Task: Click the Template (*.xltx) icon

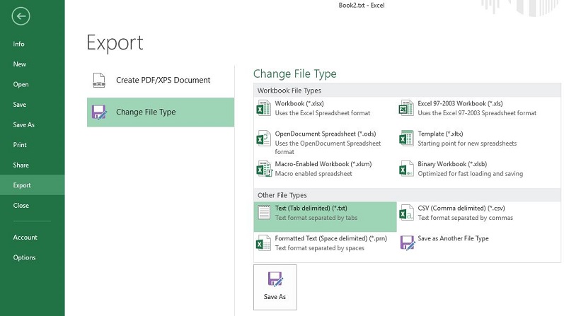Action: coord(406,139)
